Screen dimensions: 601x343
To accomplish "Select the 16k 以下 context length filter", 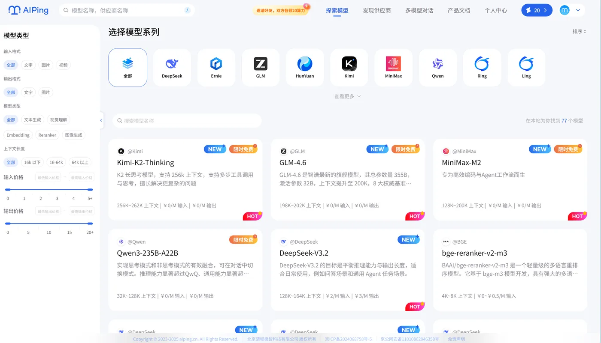I will point(32,162).
